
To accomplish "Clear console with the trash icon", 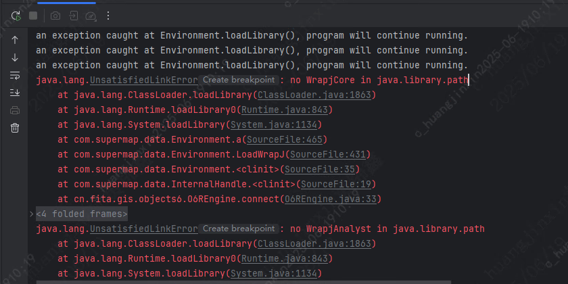I will pyautogui.click(x=15, y=128).
